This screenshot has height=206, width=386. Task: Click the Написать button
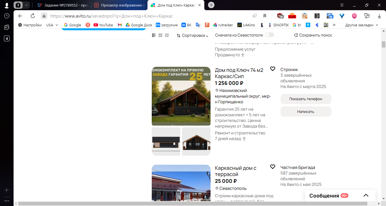(306, 111)
